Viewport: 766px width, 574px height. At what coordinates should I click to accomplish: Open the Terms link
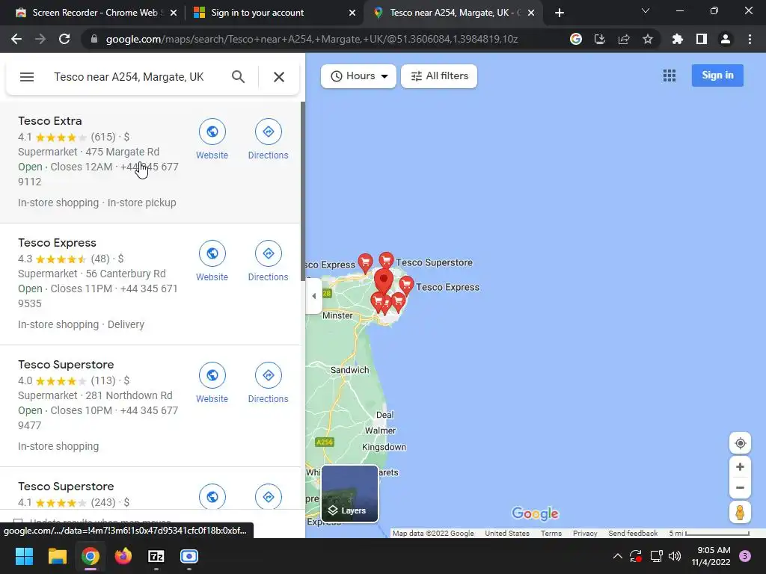pos(551,533)
